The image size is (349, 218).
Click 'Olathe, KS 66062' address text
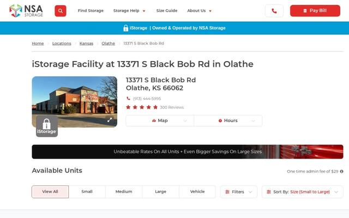click(154, 88)
